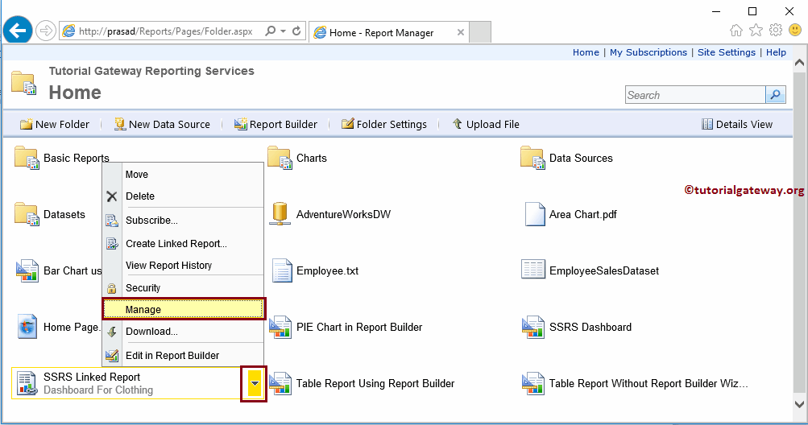This screenshot has height=425, width=808.
Task: Click Table Report Without Report Builder Wiz icon
Action: (532, 384)
